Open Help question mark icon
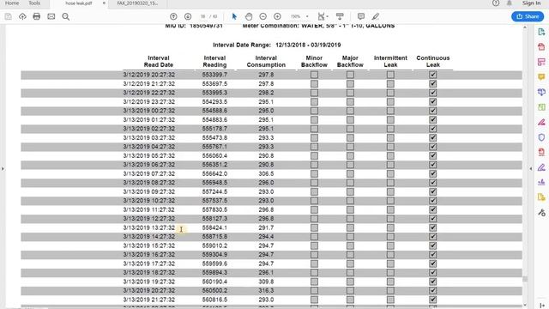 [x=496, y=3]
